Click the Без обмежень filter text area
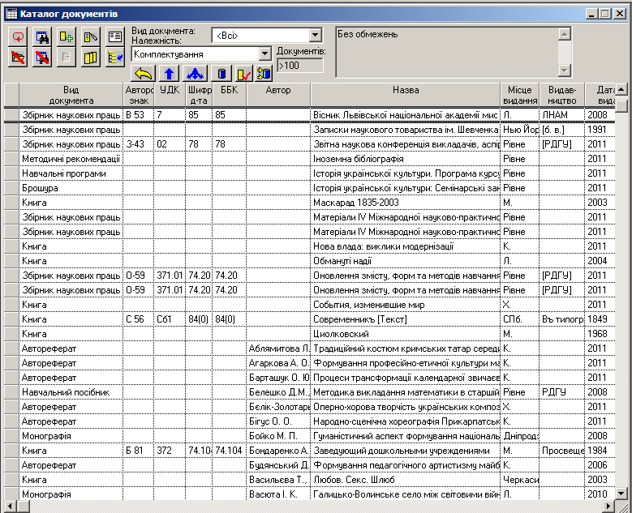This screenshot has height=513, width=632. pyautogui.click(x=446, y=52)
